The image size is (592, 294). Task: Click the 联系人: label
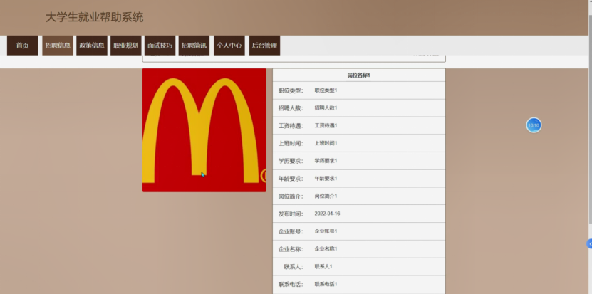[x=294, y=267]
